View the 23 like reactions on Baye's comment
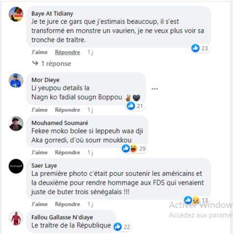The width and height of the screenshot is (233, 234). coord(200,48)
